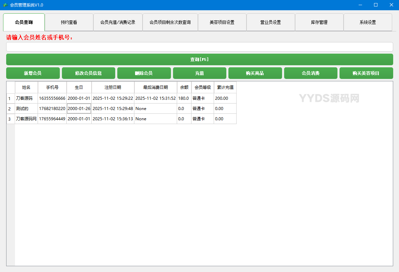The image size is (399, 272).
Task: Click the 充值 recharge button
Action: click(199, 73)
